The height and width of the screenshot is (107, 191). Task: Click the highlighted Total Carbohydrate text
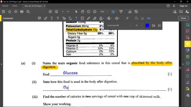[81, 30]
